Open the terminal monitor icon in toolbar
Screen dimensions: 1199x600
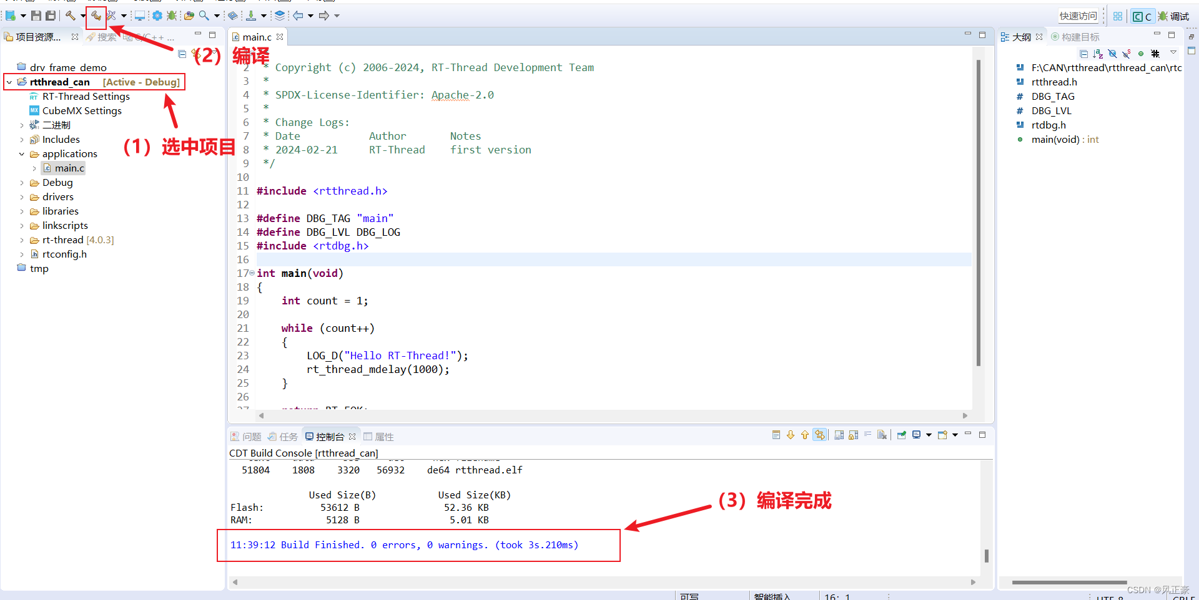click(x=140, y=16)
